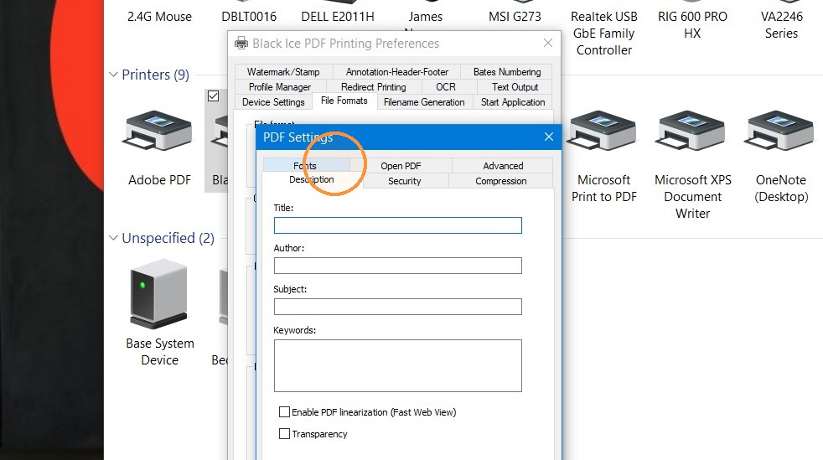Tick the Transparency checkbox

pyautogui.click(x=284, y=434)
